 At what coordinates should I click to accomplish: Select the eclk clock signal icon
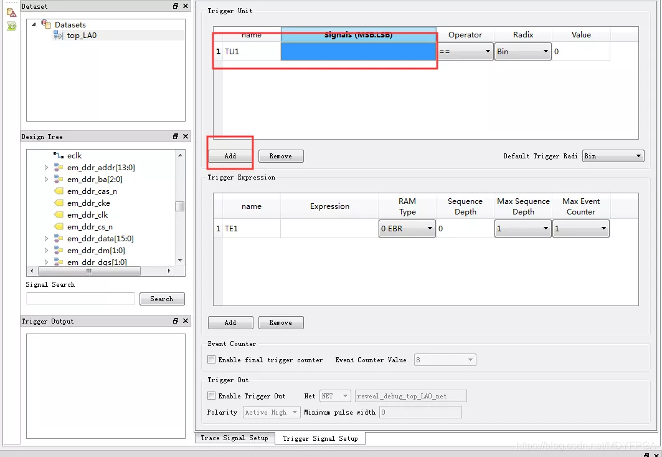(x=59, y=156)
